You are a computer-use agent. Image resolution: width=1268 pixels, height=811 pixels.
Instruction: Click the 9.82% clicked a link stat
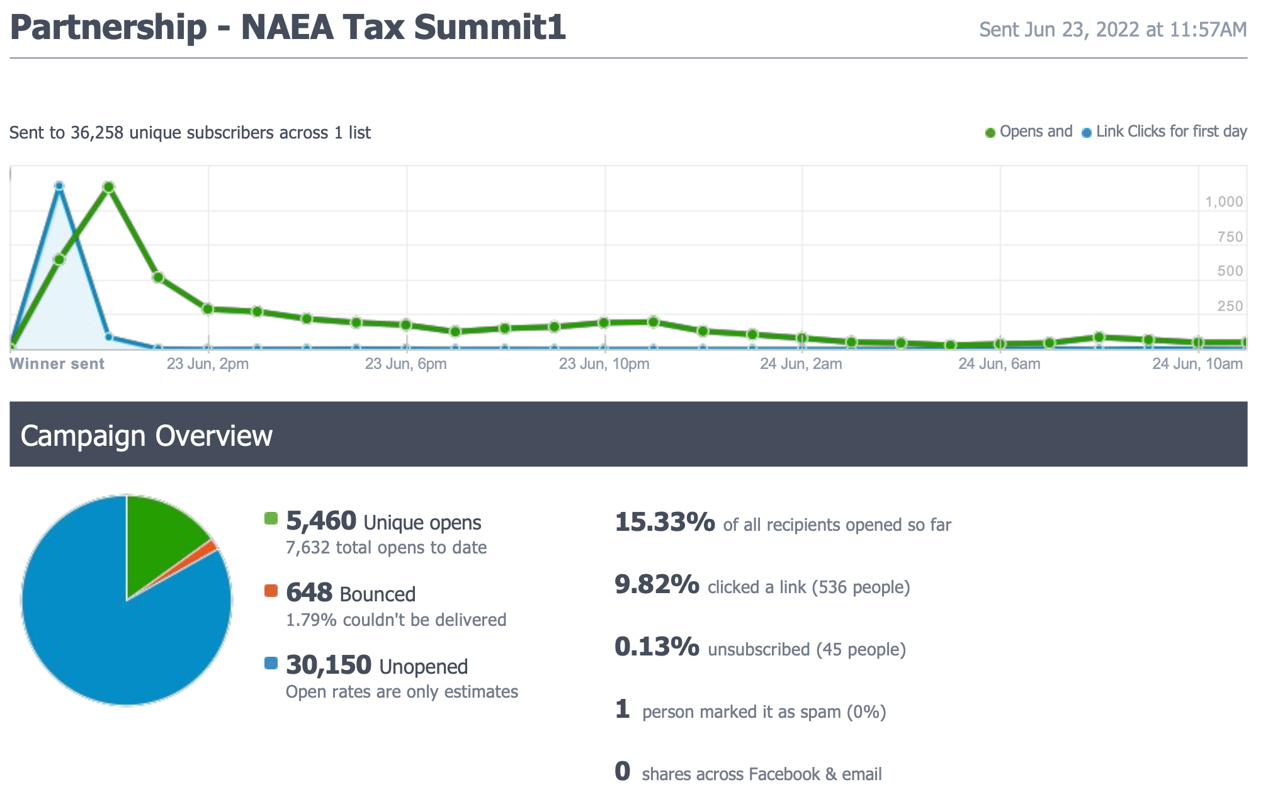tap(657, 585)
